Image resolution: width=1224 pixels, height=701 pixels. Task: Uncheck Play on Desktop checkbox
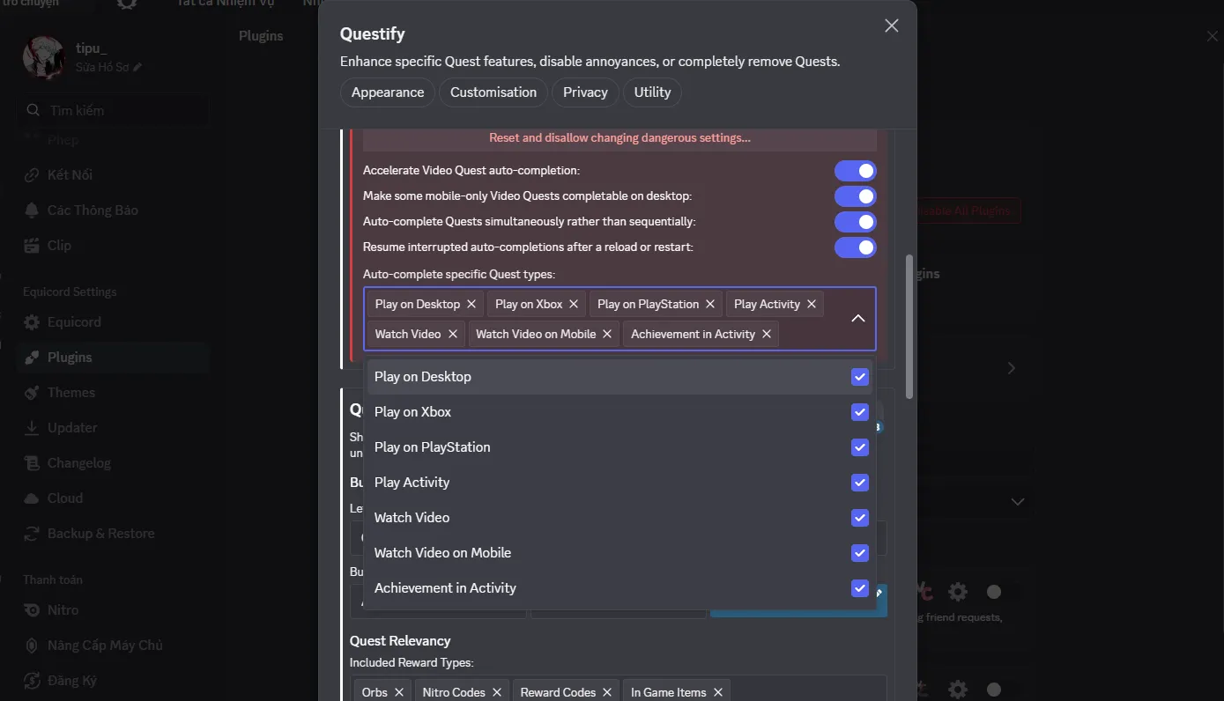click(860, 377)
